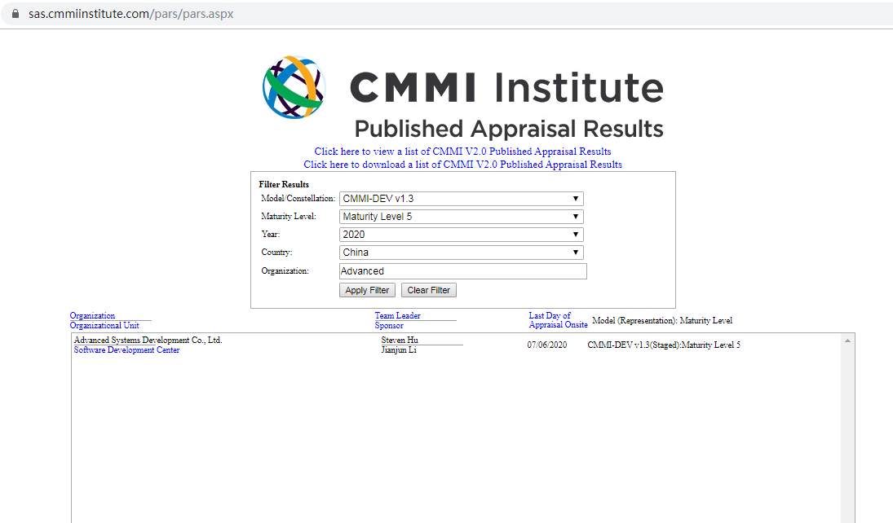
Task: Click the padlock icon in address bar
Action: pos(15,15)
